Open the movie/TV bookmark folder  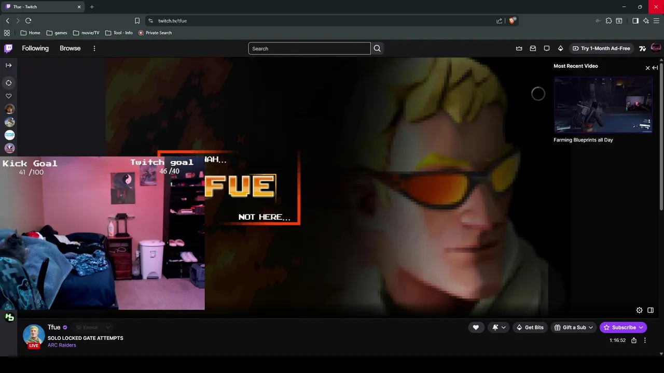coord(86,33)
